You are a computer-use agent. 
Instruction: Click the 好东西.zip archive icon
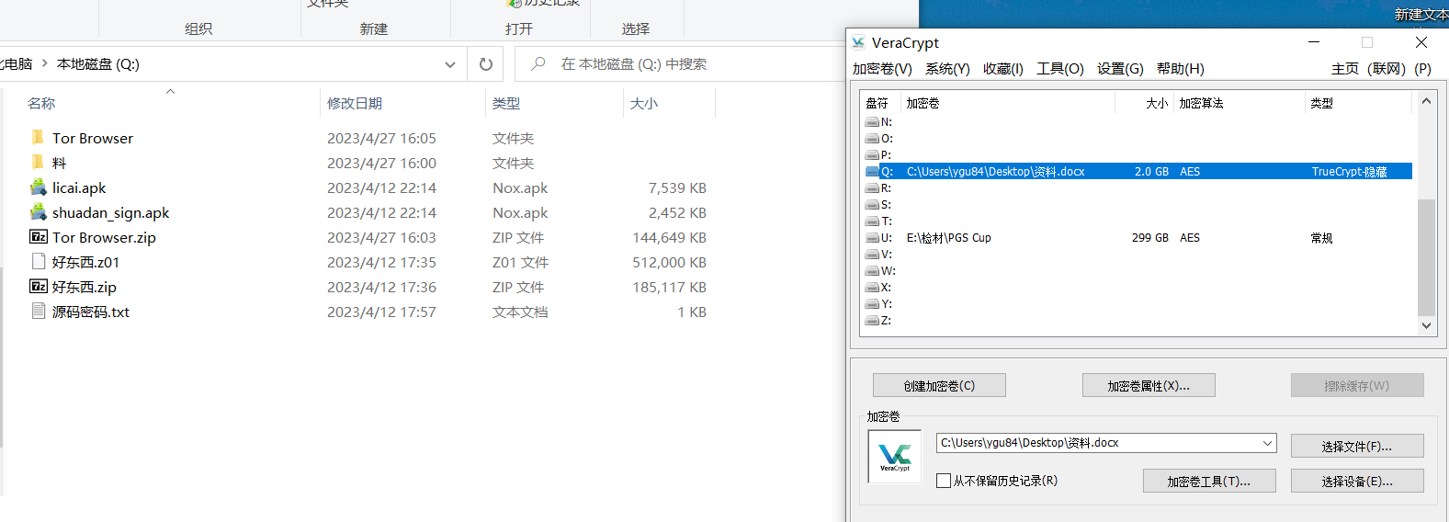[38, 287]
